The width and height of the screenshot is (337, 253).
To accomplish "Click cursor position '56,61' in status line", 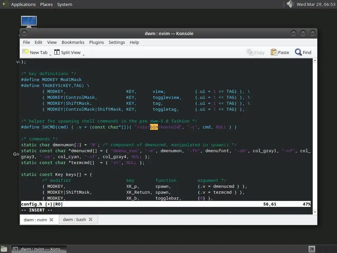I will (x=270, y=204).
